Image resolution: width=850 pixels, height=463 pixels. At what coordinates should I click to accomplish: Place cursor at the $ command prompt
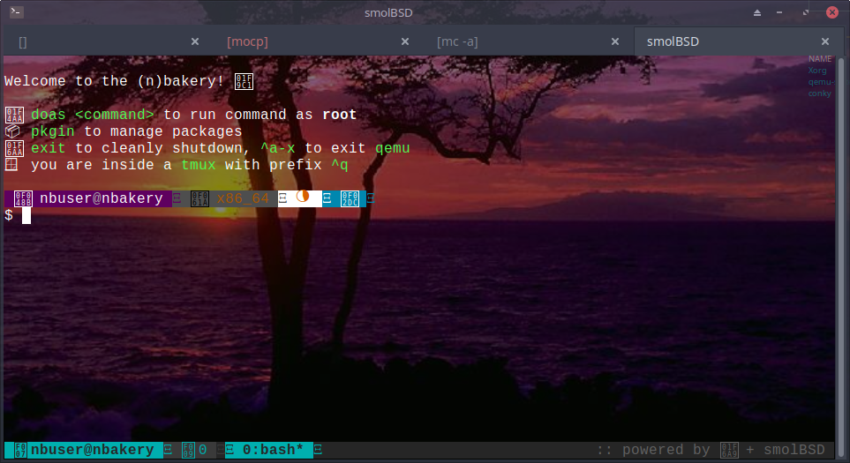coord(26,215)
